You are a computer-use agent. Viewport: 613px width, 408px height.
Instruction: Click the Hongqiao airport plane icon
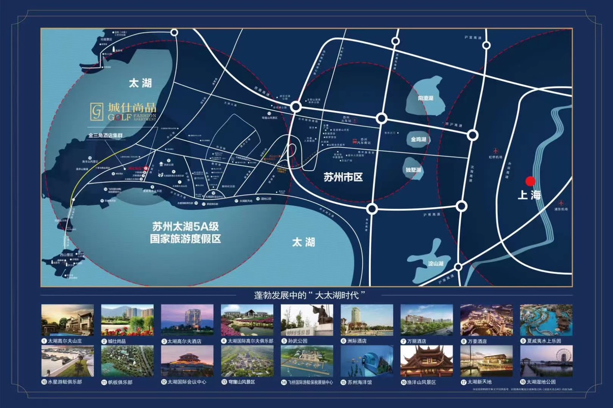point(496,151)
